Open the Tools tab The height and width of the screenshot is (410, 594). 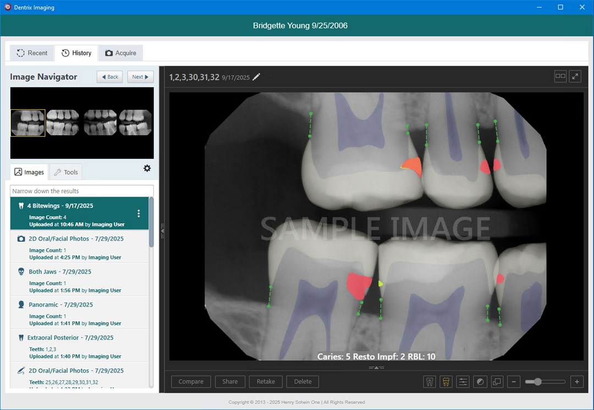tap(65, 172)
